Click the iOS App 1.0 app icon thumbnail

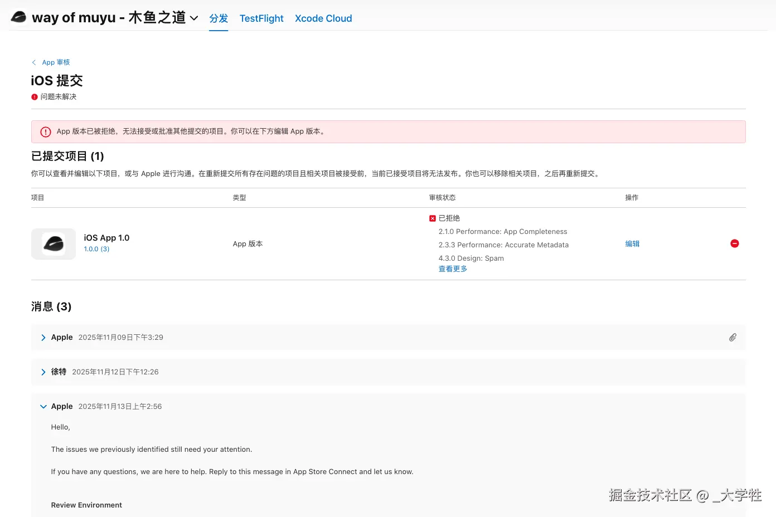(53, 243)
